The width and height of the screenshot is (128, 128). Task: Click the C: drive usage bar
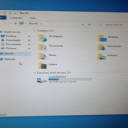(70, 79)
